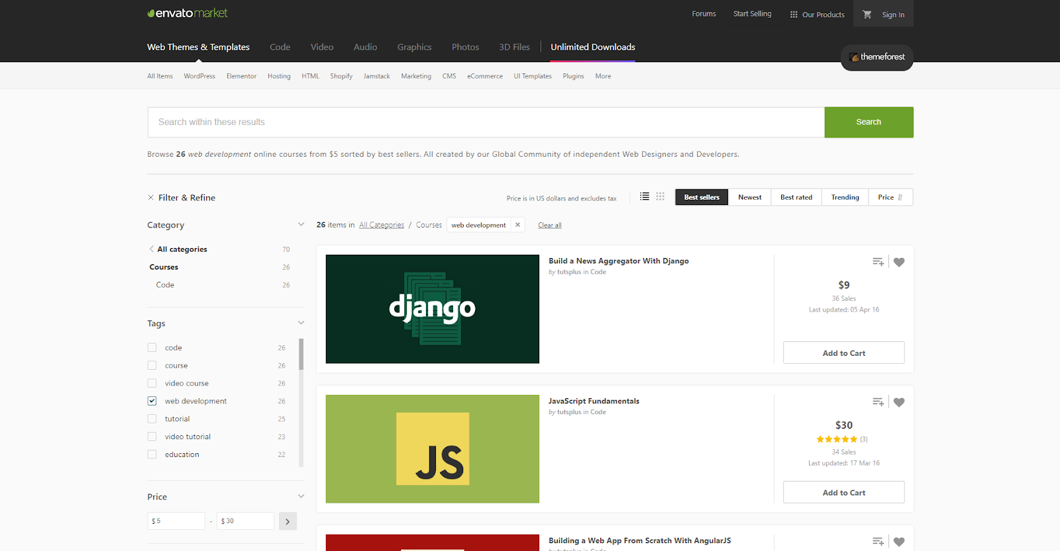The image size is (1060, 551).
Task: Check the code tag filter
Action: click(x=152, y=348)
